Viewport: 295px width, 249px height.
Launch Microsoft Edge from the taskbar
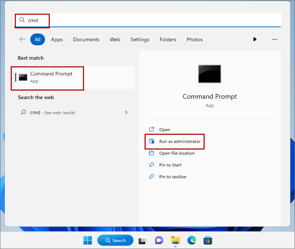(x=192, y=241)
